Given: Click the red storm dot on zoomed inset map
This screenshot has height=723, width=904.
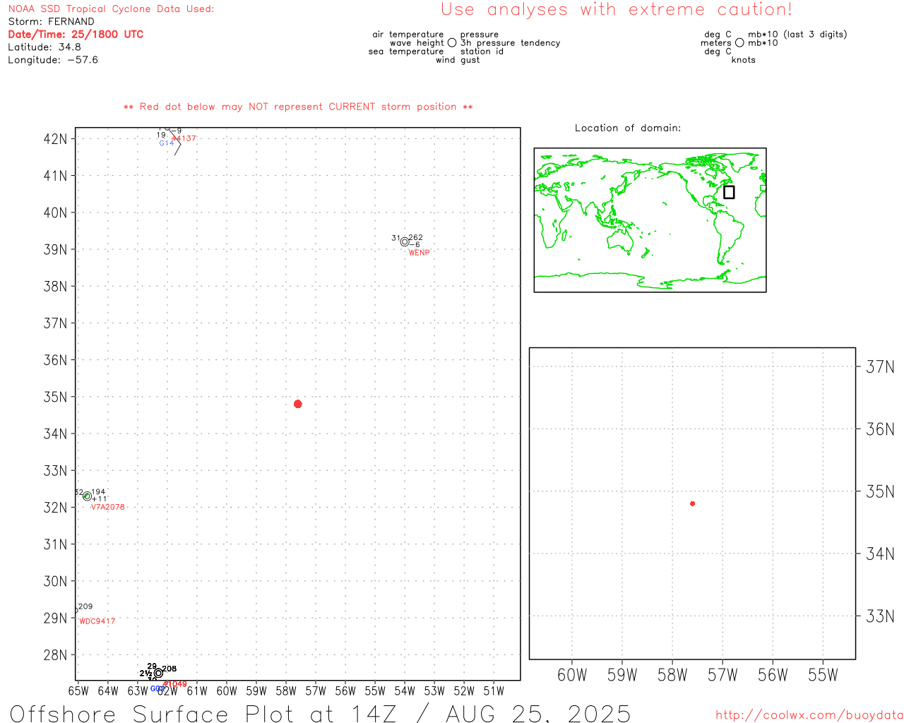Looking at the screenshot, I should [692, 503].
